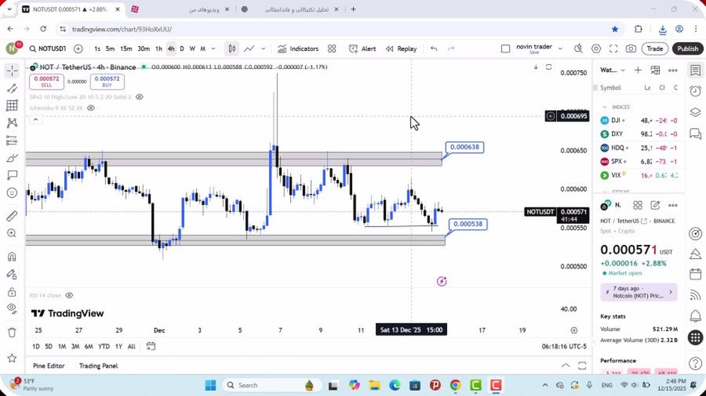Toggle stay in drawing mode pencil-lock

(12, 274)
